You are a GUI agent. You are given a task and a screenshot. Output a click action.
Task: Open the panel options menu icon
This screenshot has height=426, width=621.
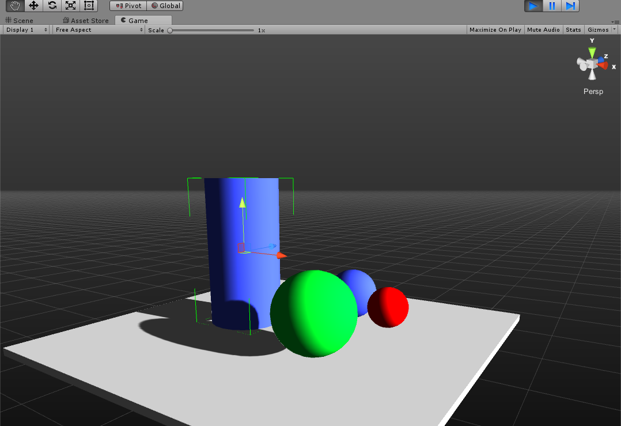pyautogui.click(x=615, y=22)
